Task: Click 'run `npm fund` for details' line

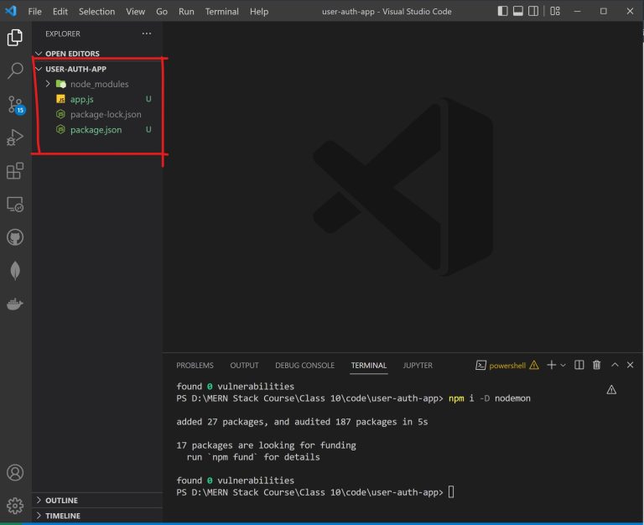Action: pos(253,457)
